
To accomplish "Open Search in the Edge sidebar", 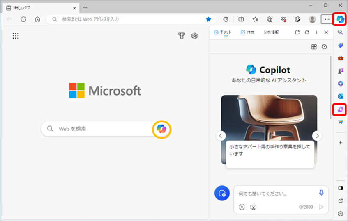I will tap(340, 32).
